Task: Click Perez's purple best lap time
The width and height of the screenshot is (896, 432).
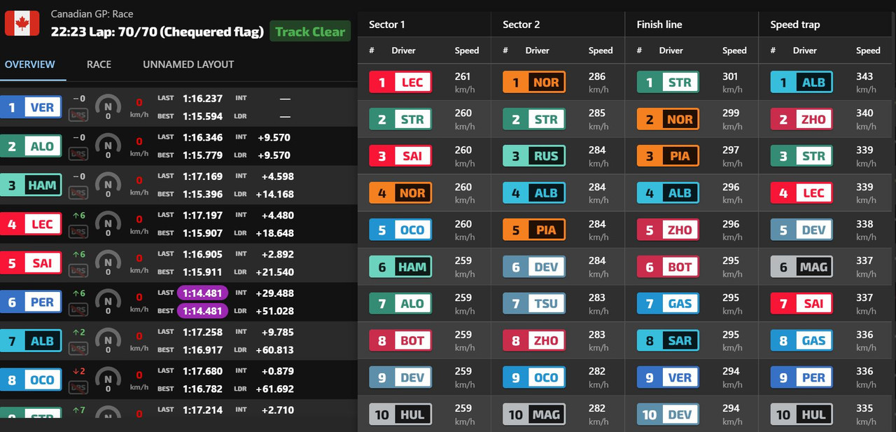Action: tap(202, 311)
